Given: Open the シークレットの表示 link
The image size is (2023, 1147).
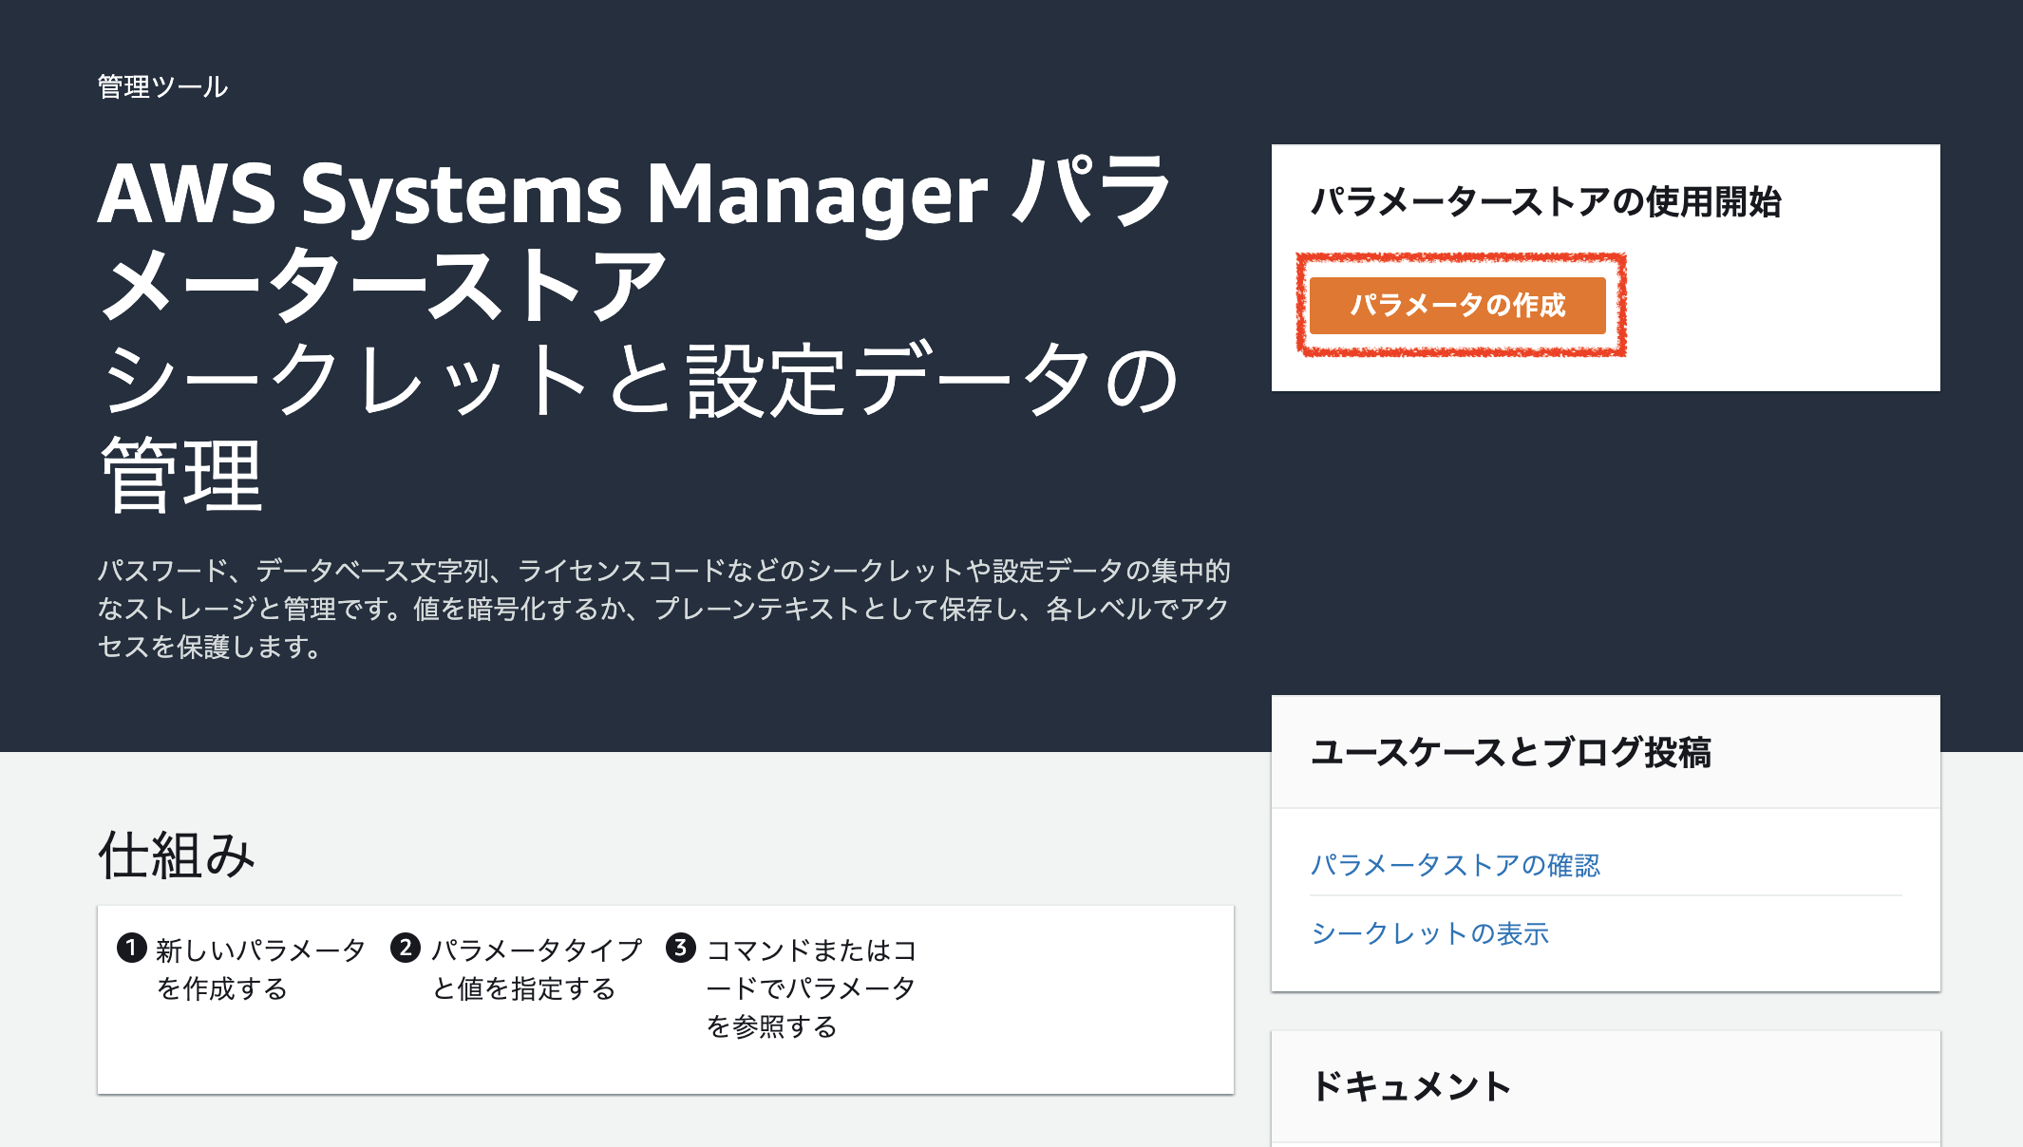Looking at the screenshot, I should 1429,933.
